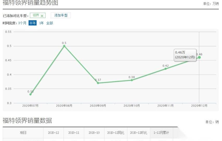Click the 福特领界销量趋势图 heading
Viewport: 222px width, 141px height.
[30, 2]
